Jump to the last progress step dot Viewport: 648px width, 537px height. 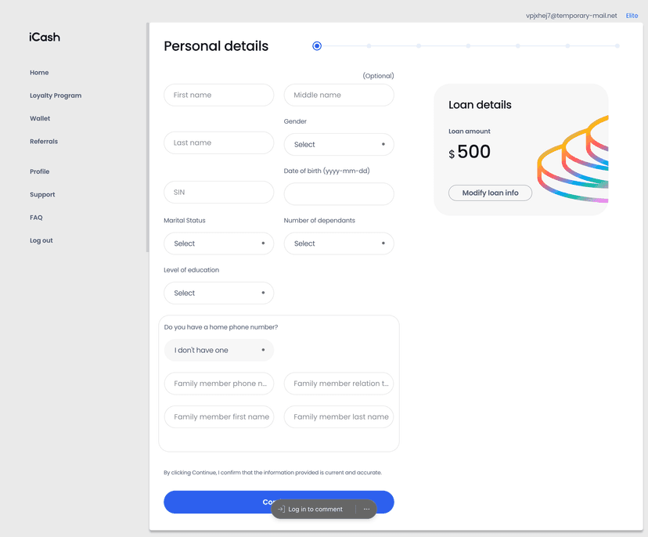(617, 46)
